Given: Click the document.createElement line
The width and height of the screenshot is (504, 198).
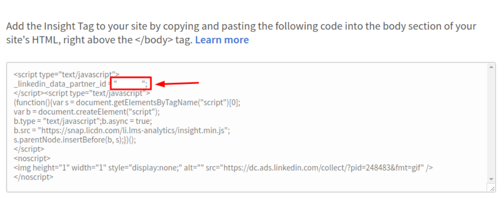Looking at the screenshot, I should point(86,112).
